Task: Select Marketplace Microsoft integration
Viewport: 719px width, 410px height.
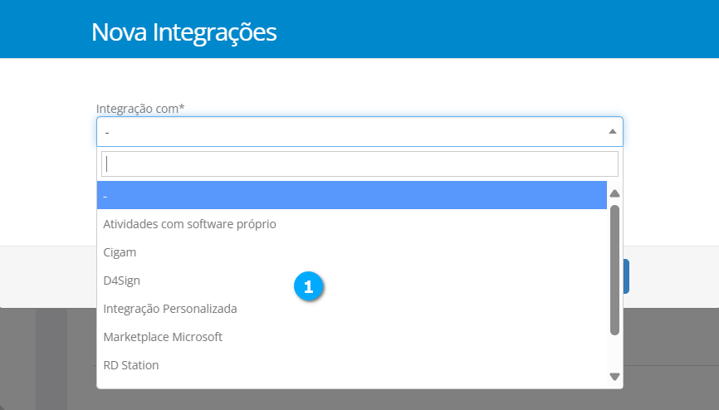Action: click(x=163, y=337)
